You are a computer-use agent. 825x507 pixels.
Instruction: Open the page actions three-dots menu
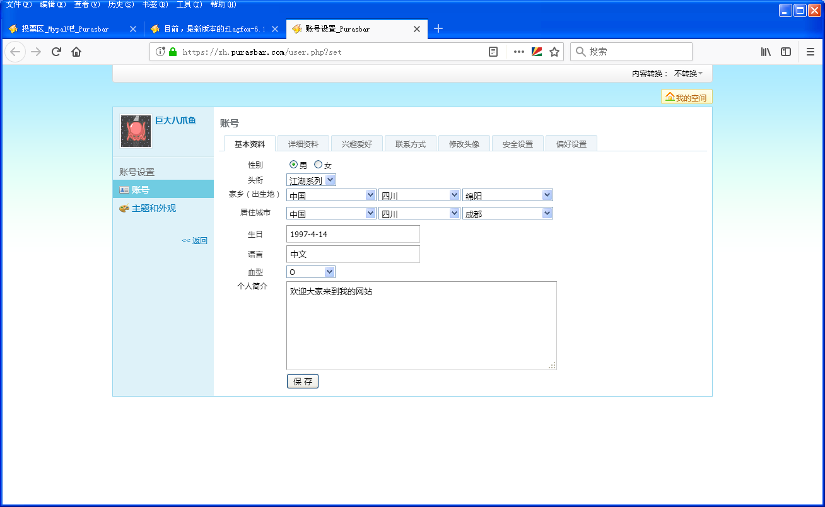point(518,52)
